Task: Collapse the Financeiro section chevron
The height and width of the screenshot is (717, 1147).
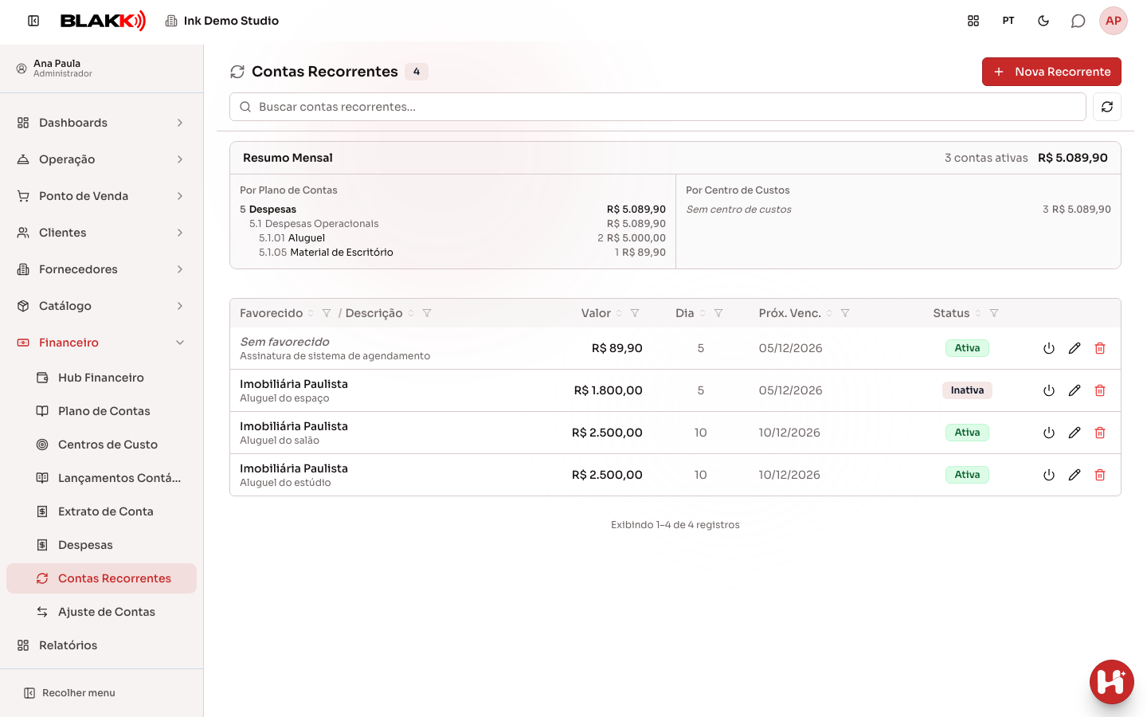Action: [x=180, y=343]
